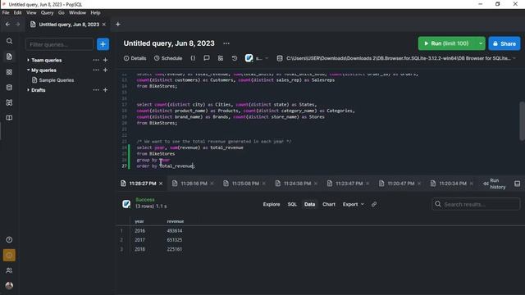Toggle the results panel layout icon
The width and height of the screenshot is (525, 295).
pyautogui.click(x=518, y=184)
